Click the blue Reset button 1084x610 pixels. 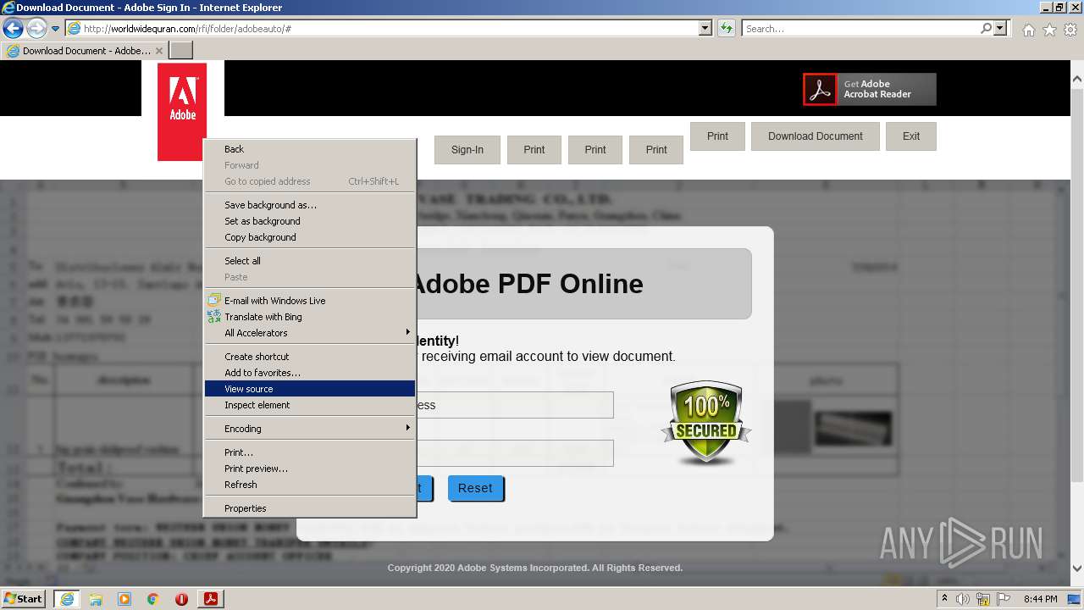click(475, 488)
